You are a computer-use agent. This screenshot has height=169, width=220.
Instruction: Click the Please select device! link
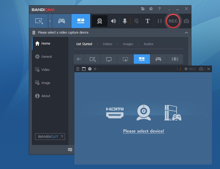point(143,131)
